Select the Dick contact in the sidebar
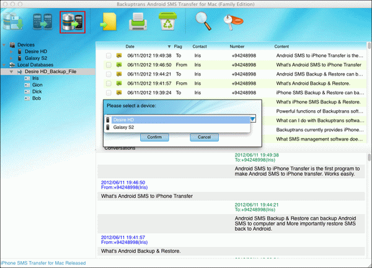Screen dimensions: 372x268 click(37, 92)
